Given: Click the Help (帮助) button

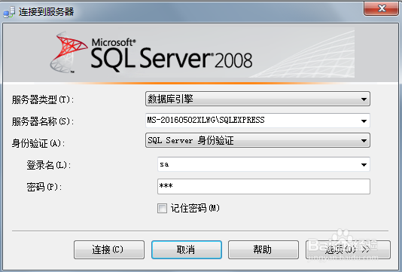Looking at the screenshot, I should (x=263, y=249).
